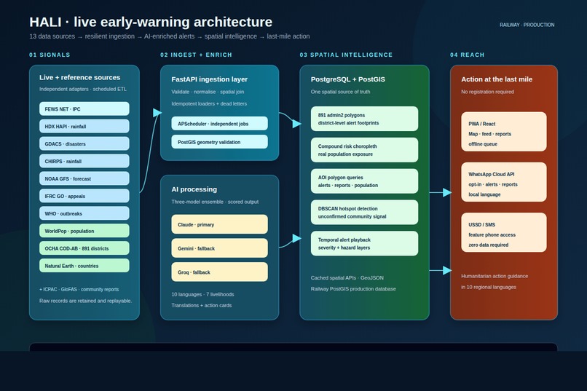Click the APScheduler · independent jobs chip
This screenshot has height=391, width=587.
point(219,124)
